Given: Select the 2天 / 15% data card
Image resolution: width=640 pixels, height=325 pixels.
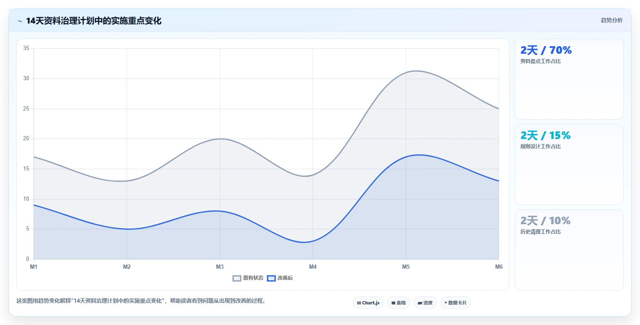Looking at the screenshot, I should (x=569, y=164).
